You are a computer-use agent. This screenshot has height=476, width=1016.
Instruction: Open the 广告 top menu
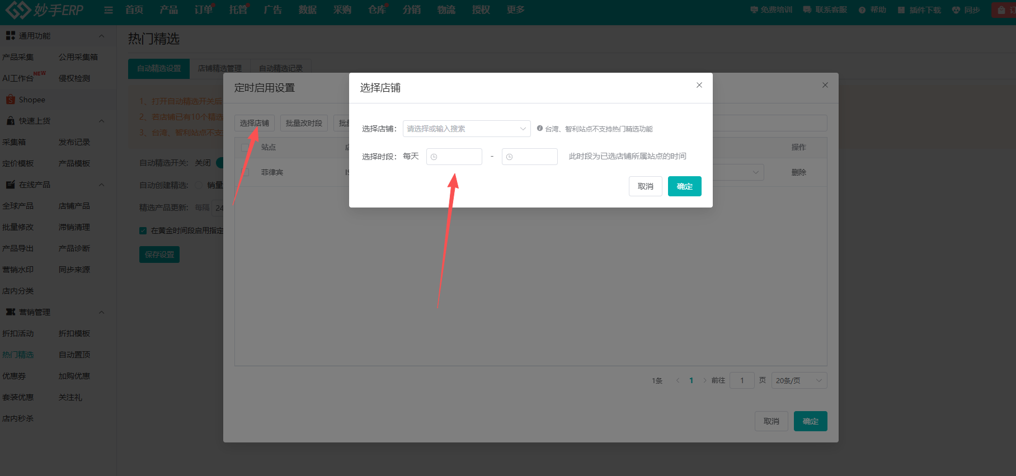click(273, 10)
